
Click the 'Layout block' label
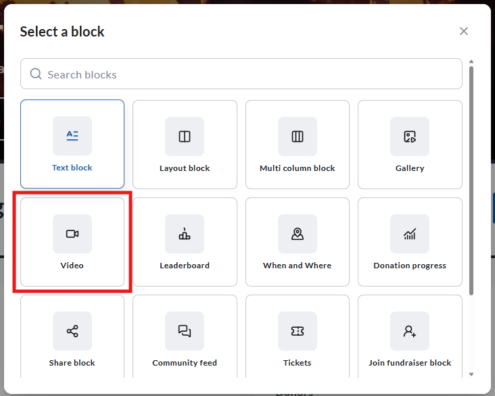coord(185,168)
